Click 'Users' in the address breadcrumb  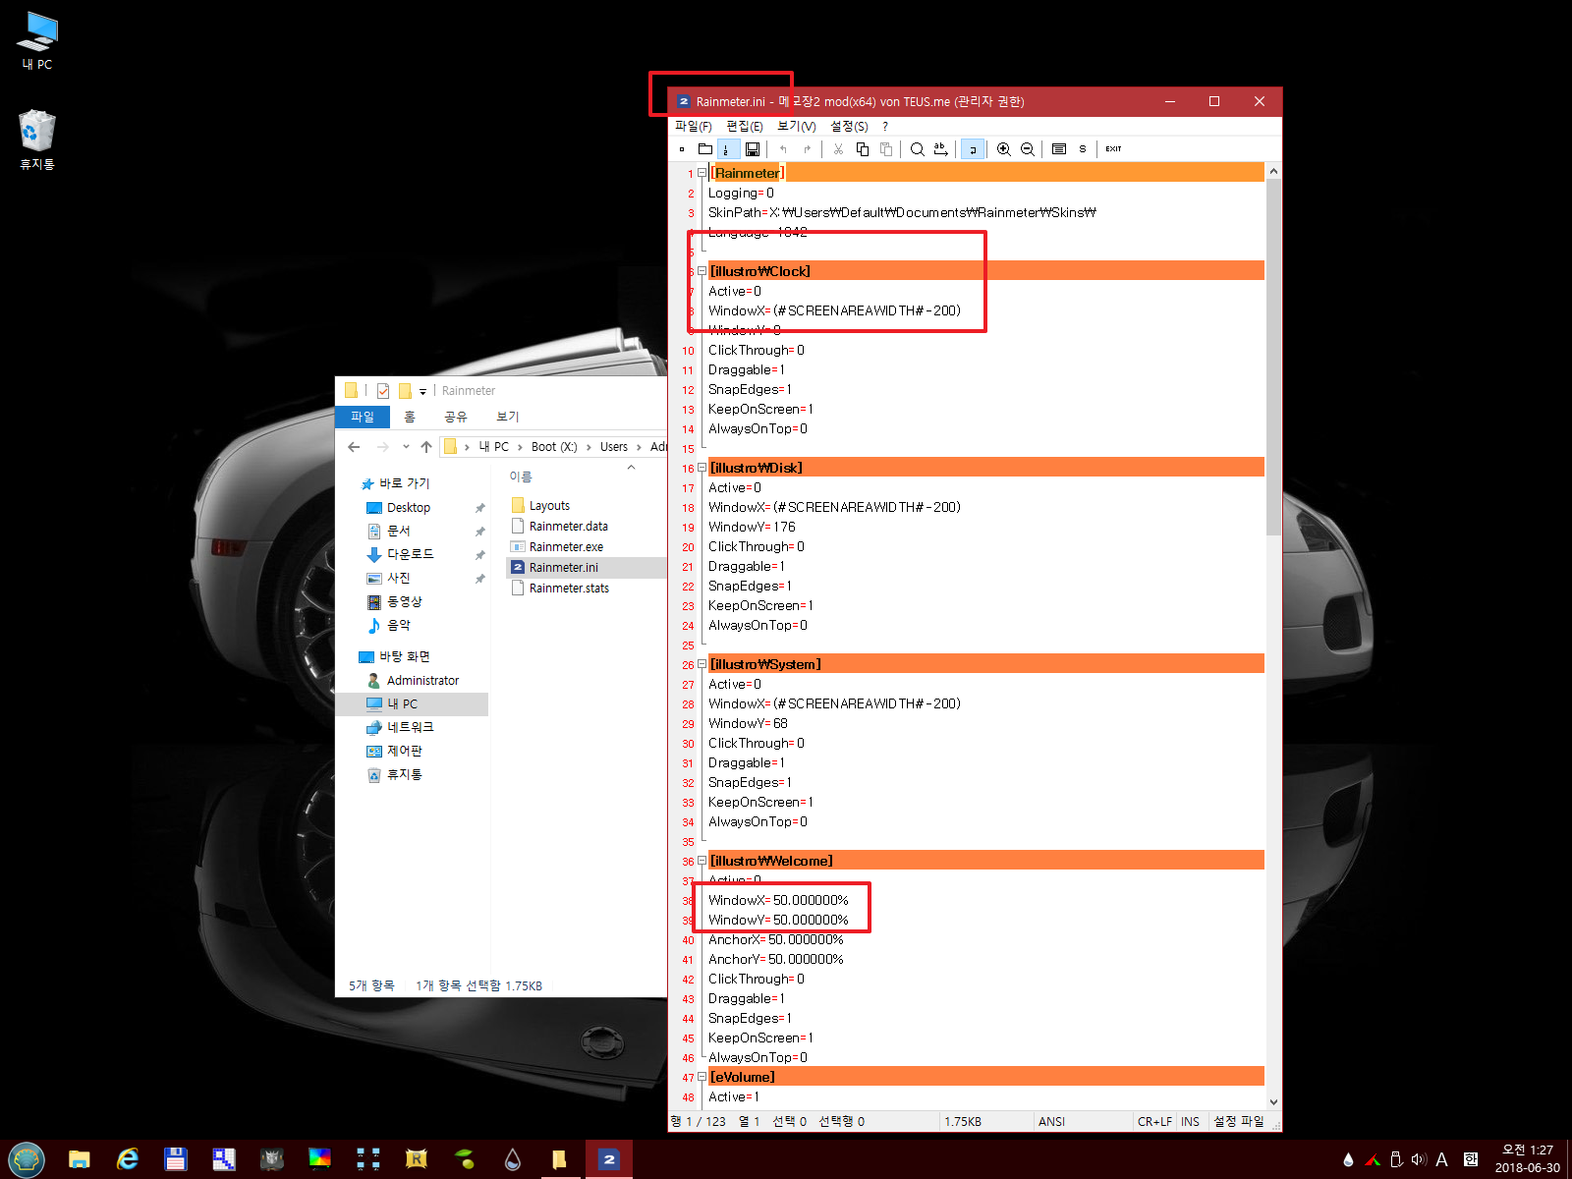coord(614,447)
